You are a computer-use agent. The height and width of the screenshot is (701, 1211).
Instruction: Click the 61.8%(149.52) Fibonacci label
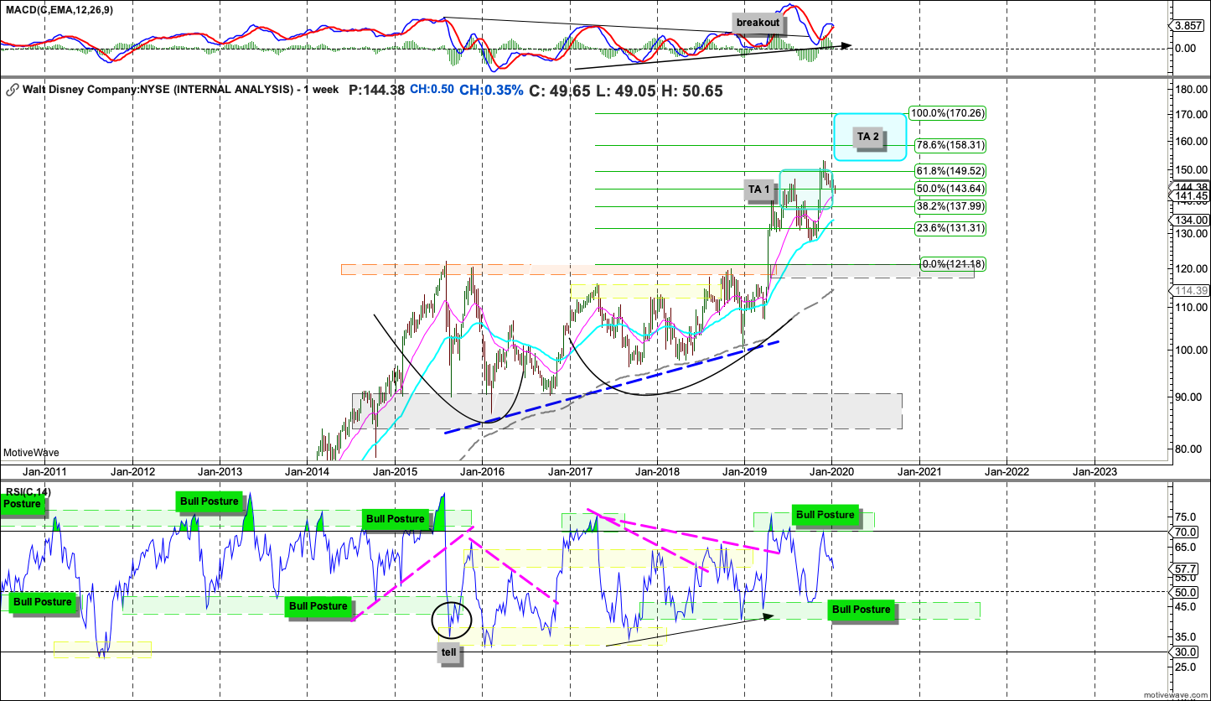[x=952, y=170]
